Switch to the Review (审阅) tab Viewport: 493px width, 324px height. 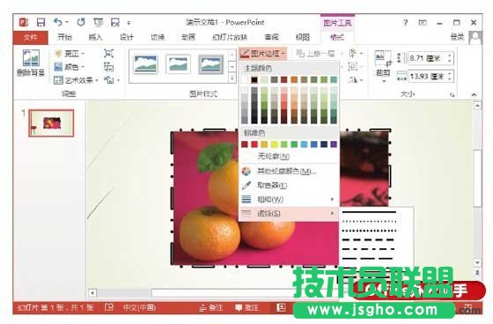272,37
